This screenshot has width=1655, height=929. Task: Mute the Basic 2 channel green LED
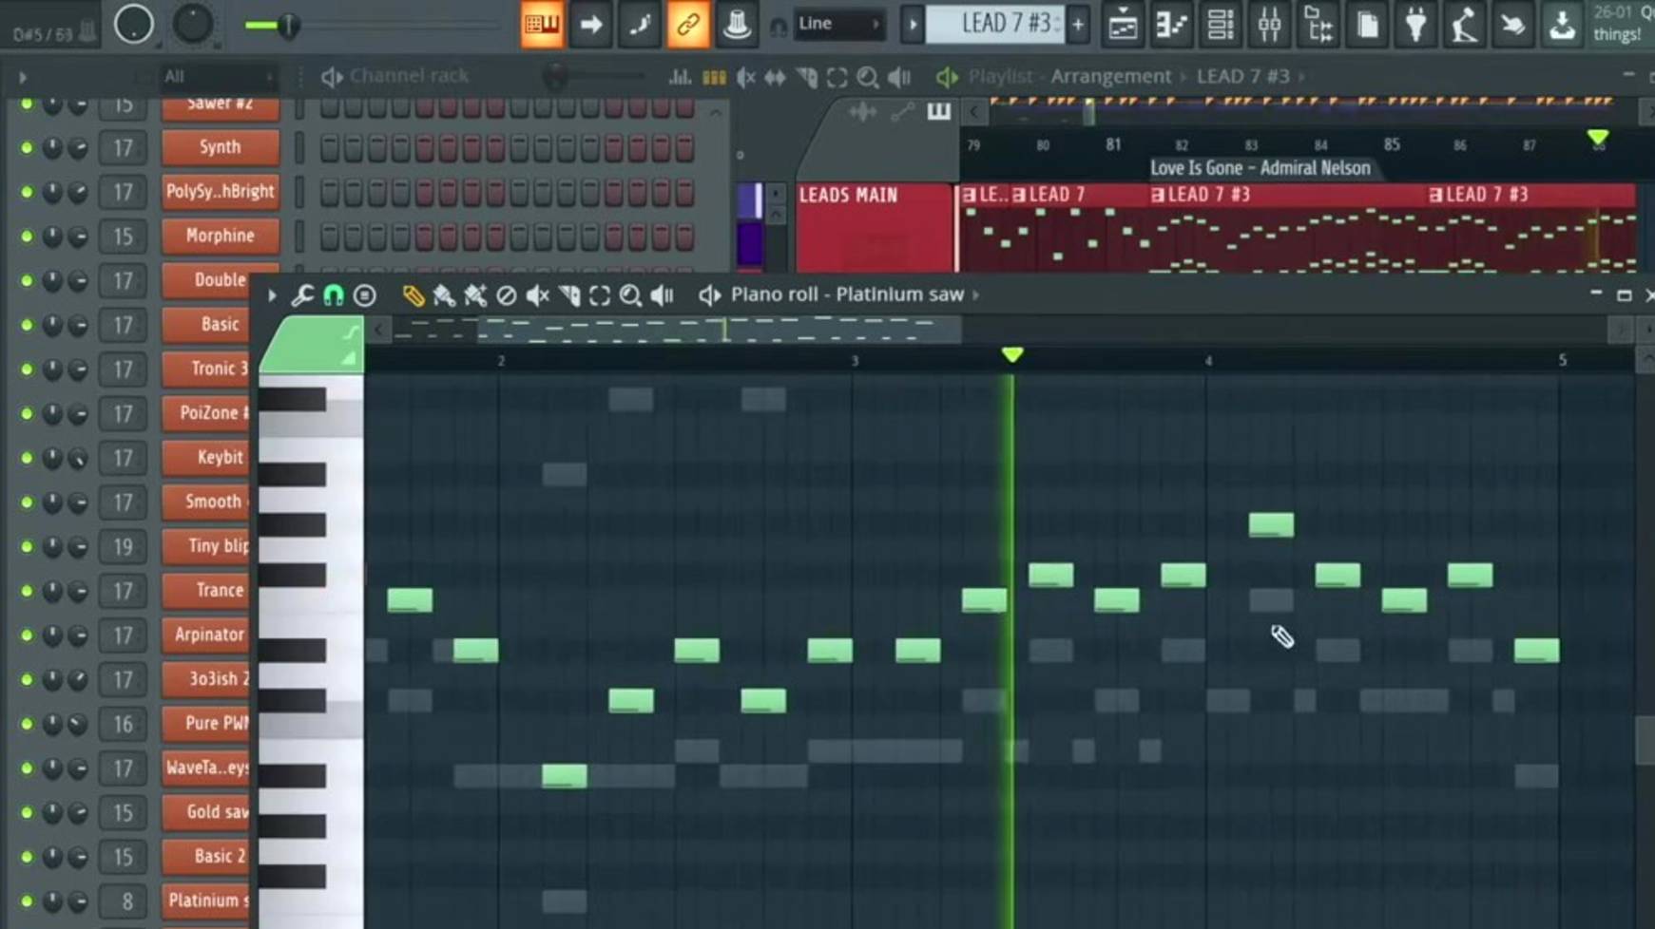coord(27,857)
